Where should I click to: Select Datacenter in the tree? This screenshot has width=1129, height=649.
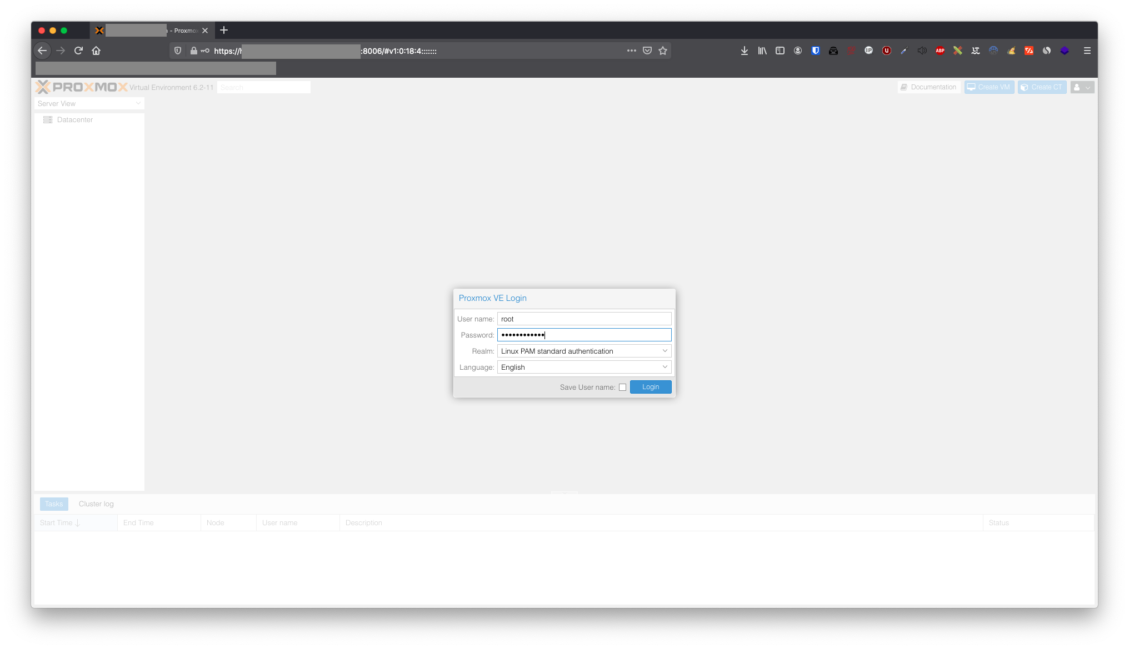[74, 119]
